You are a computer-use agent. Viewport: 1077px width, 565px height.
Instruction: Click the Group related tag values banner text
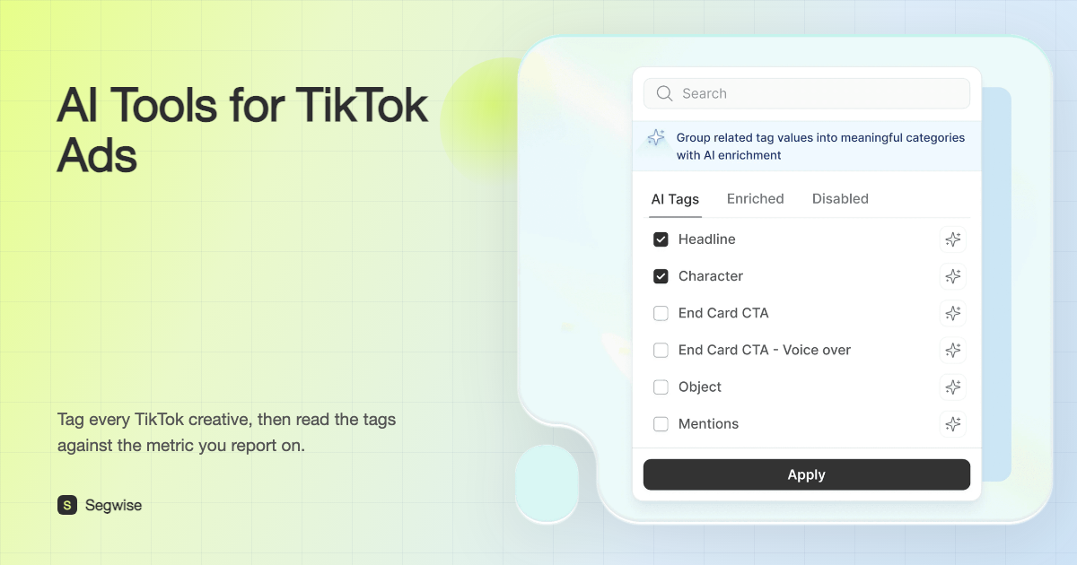tap(820, 146)
